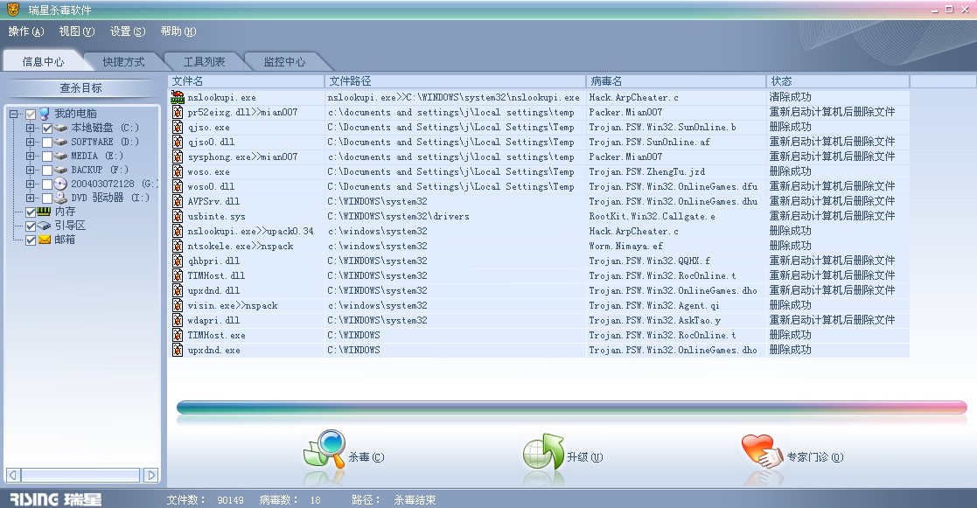
Task: Toggle the 我的电脑 checkbox
Action: (x=31, y=115)
